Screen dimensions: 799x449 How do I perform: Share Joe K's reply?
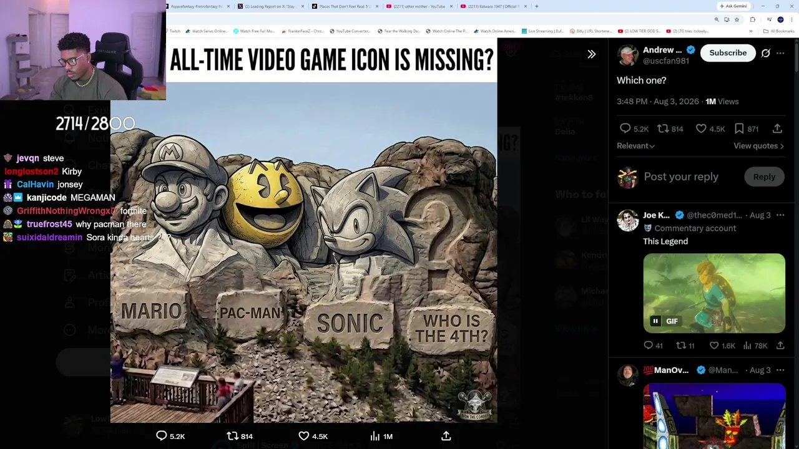780,345
